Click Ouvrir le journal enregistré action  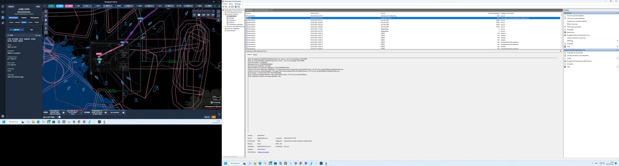pyautogui.click(x=575, y=15)
